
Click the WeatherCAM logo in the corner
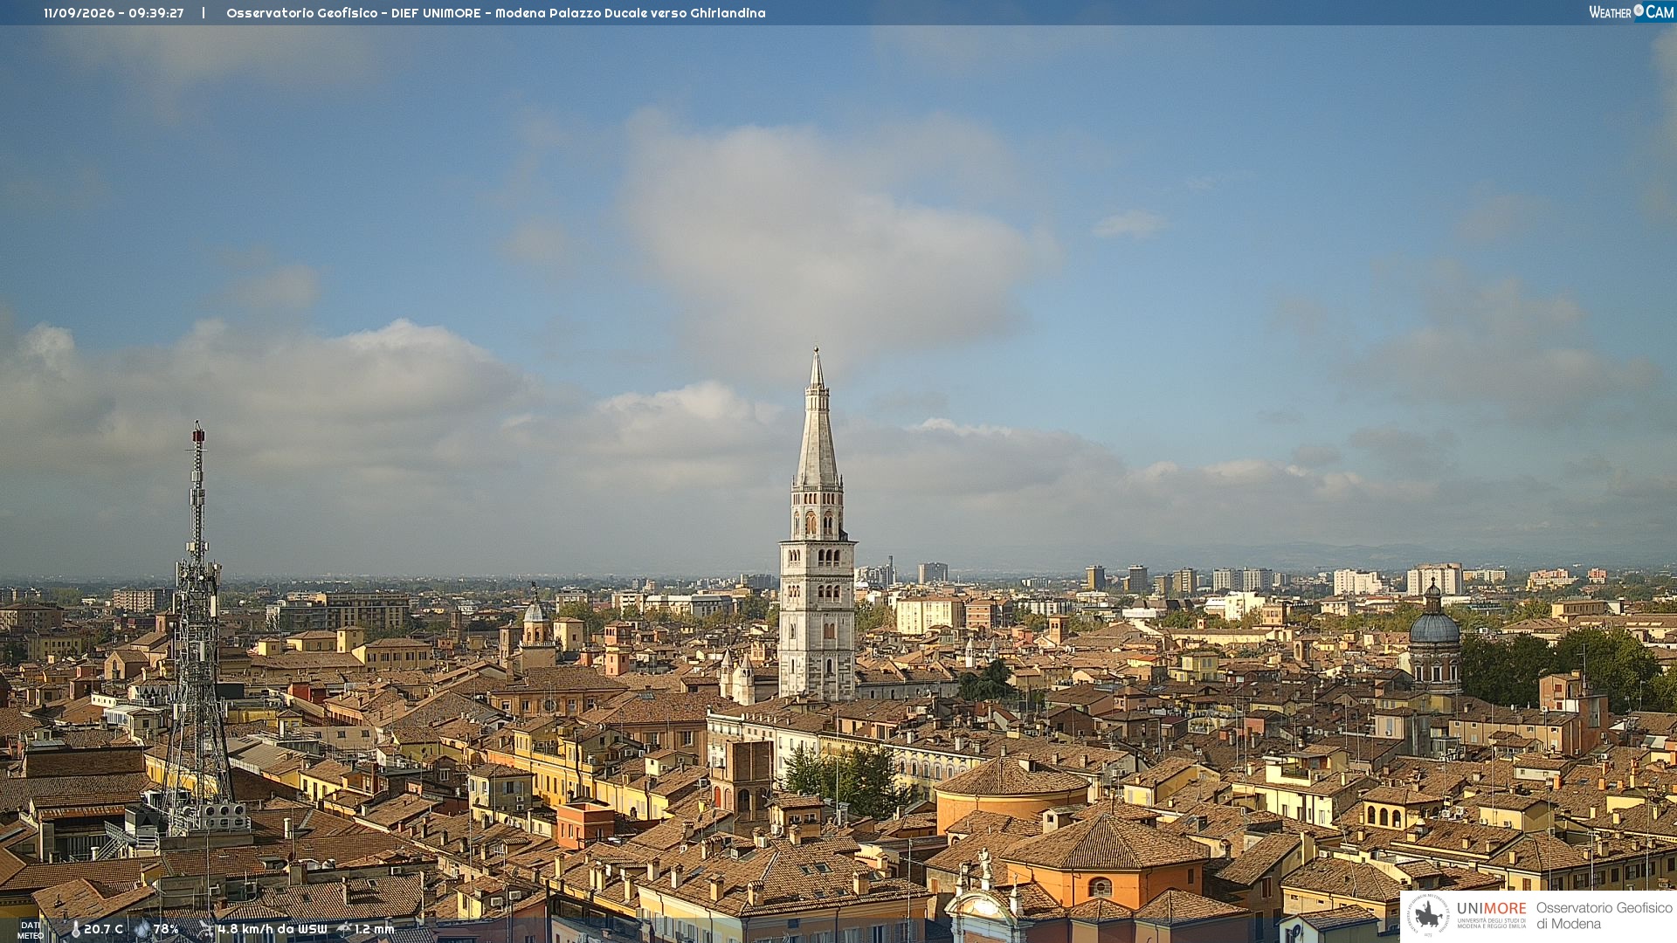(x=1631, y=12)
